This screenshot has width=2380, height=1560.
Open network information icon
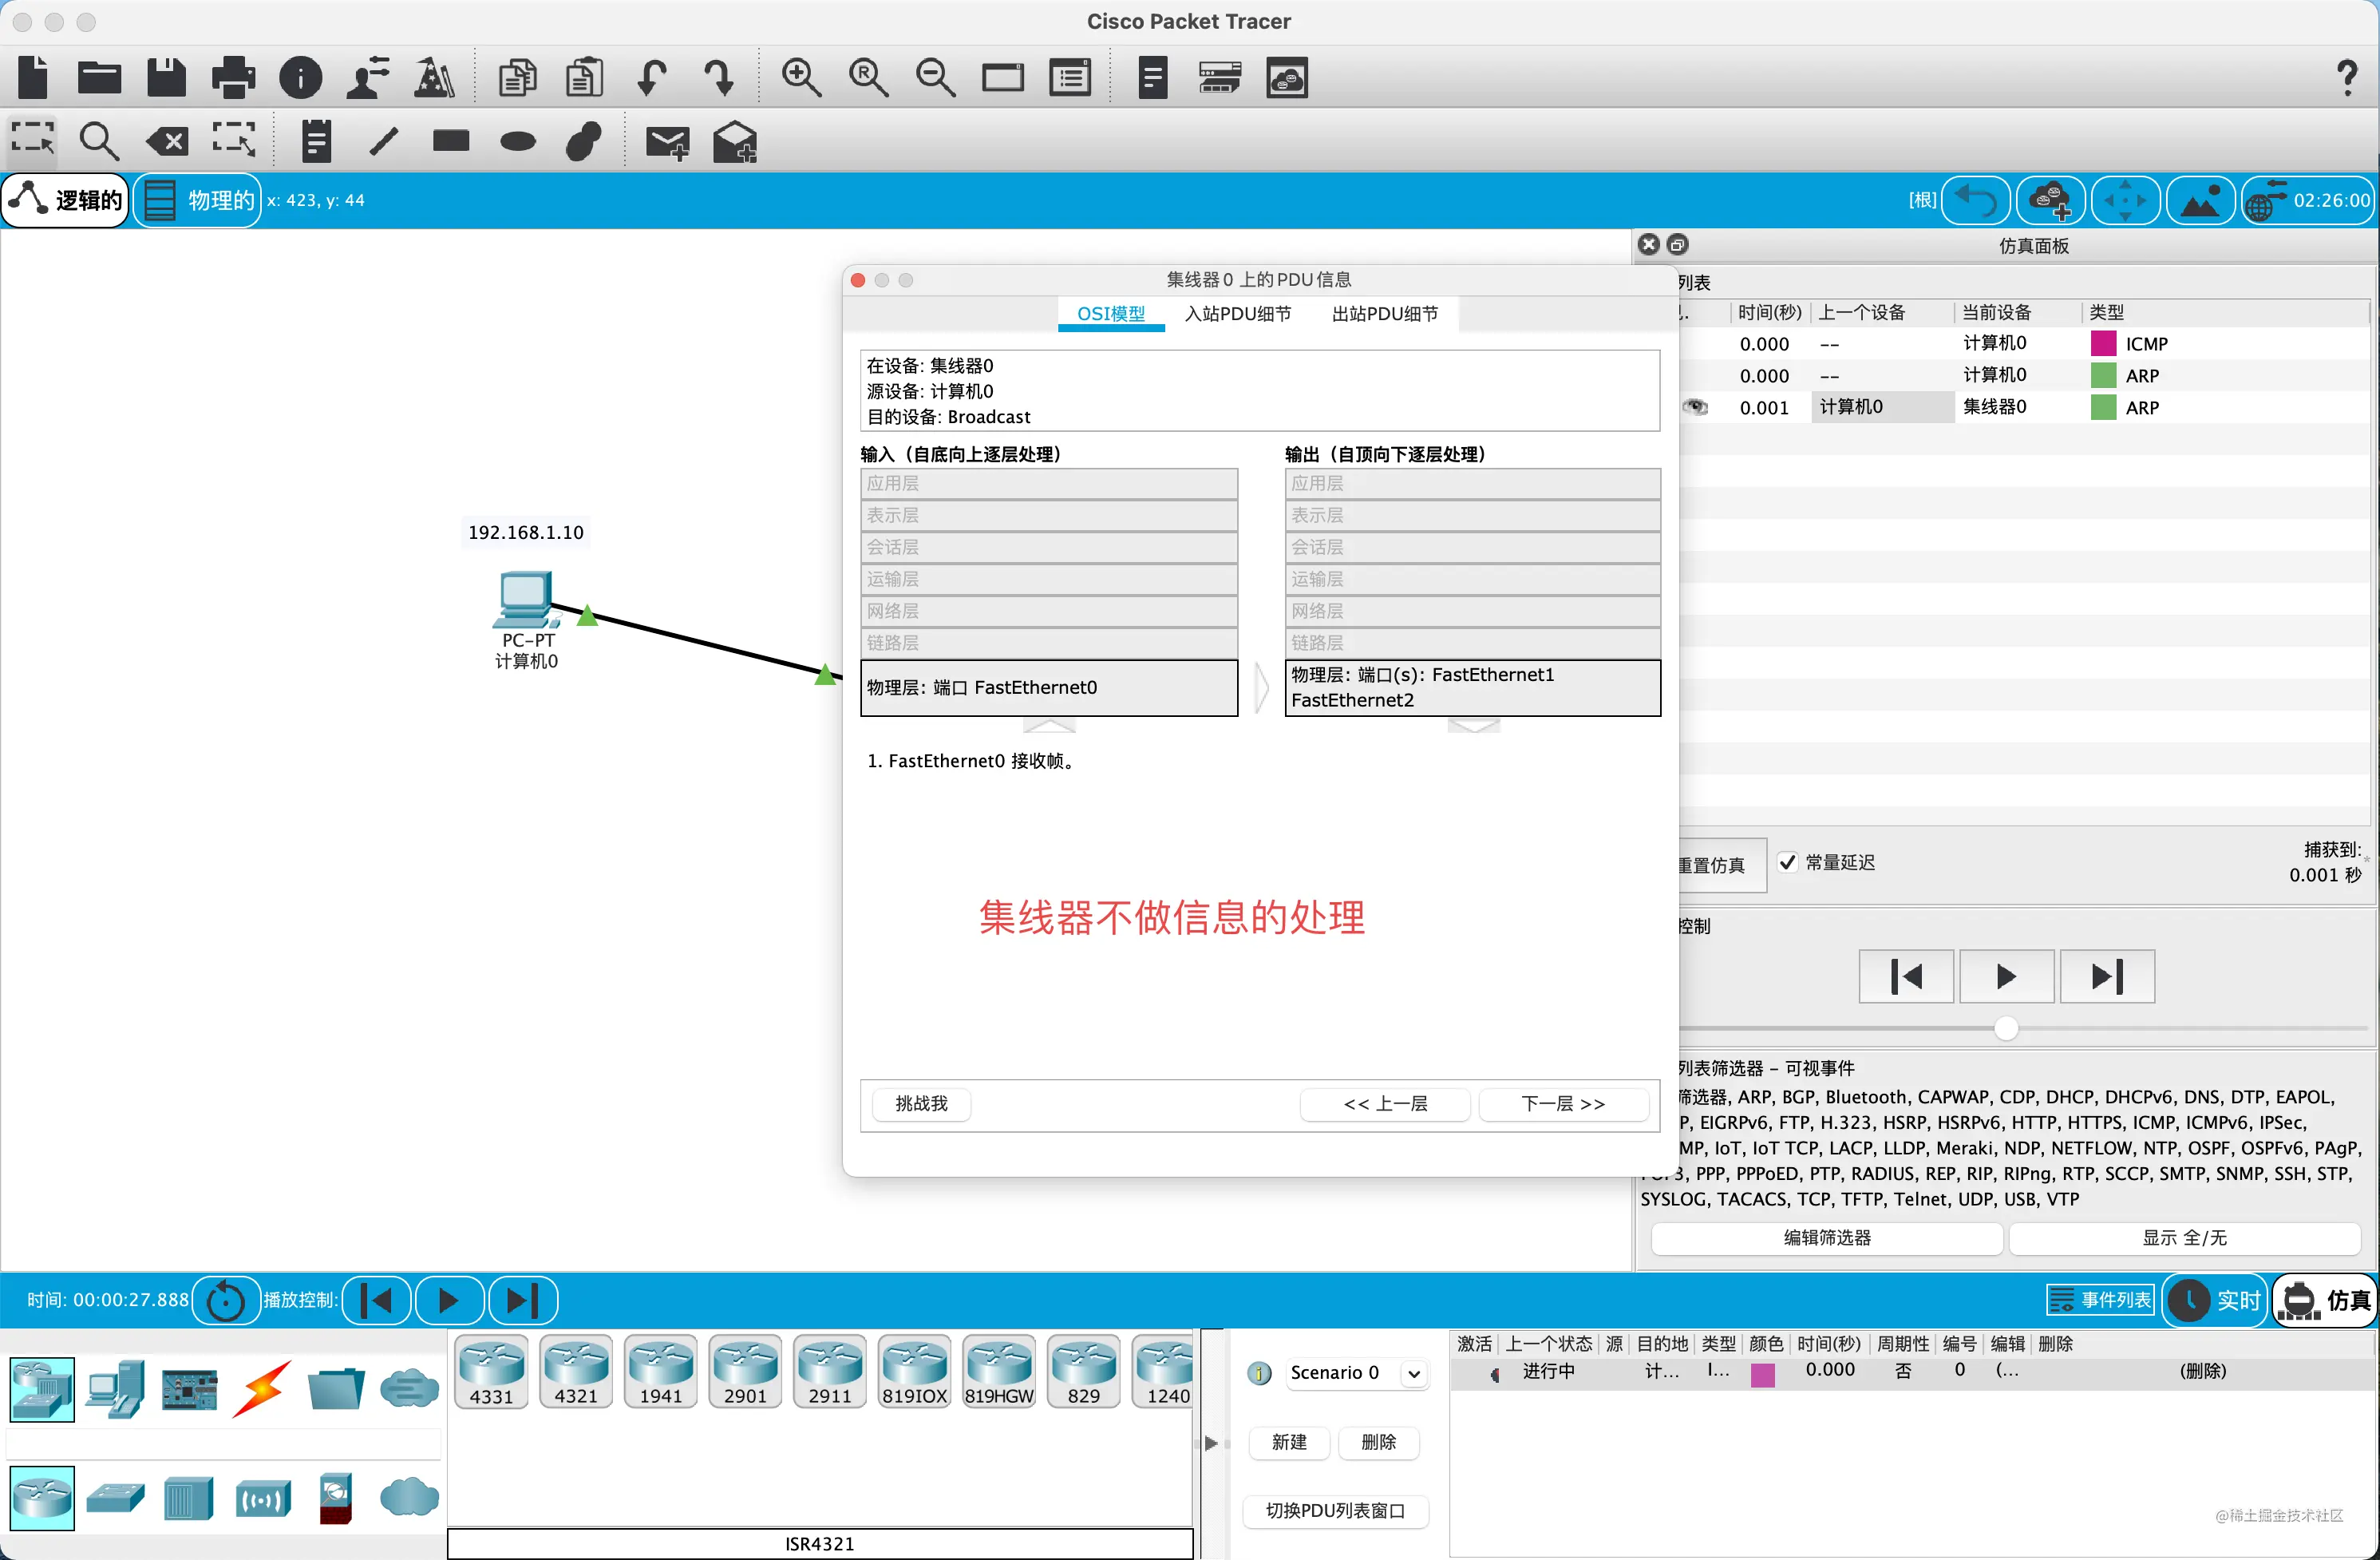pyautogui.click(x=300, y=77)
